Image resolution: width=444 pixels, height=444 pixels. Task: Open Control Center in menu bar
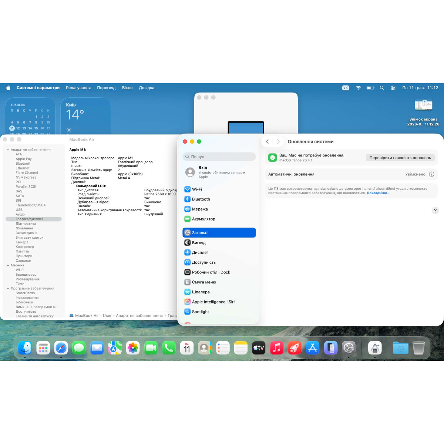(393, 88)
